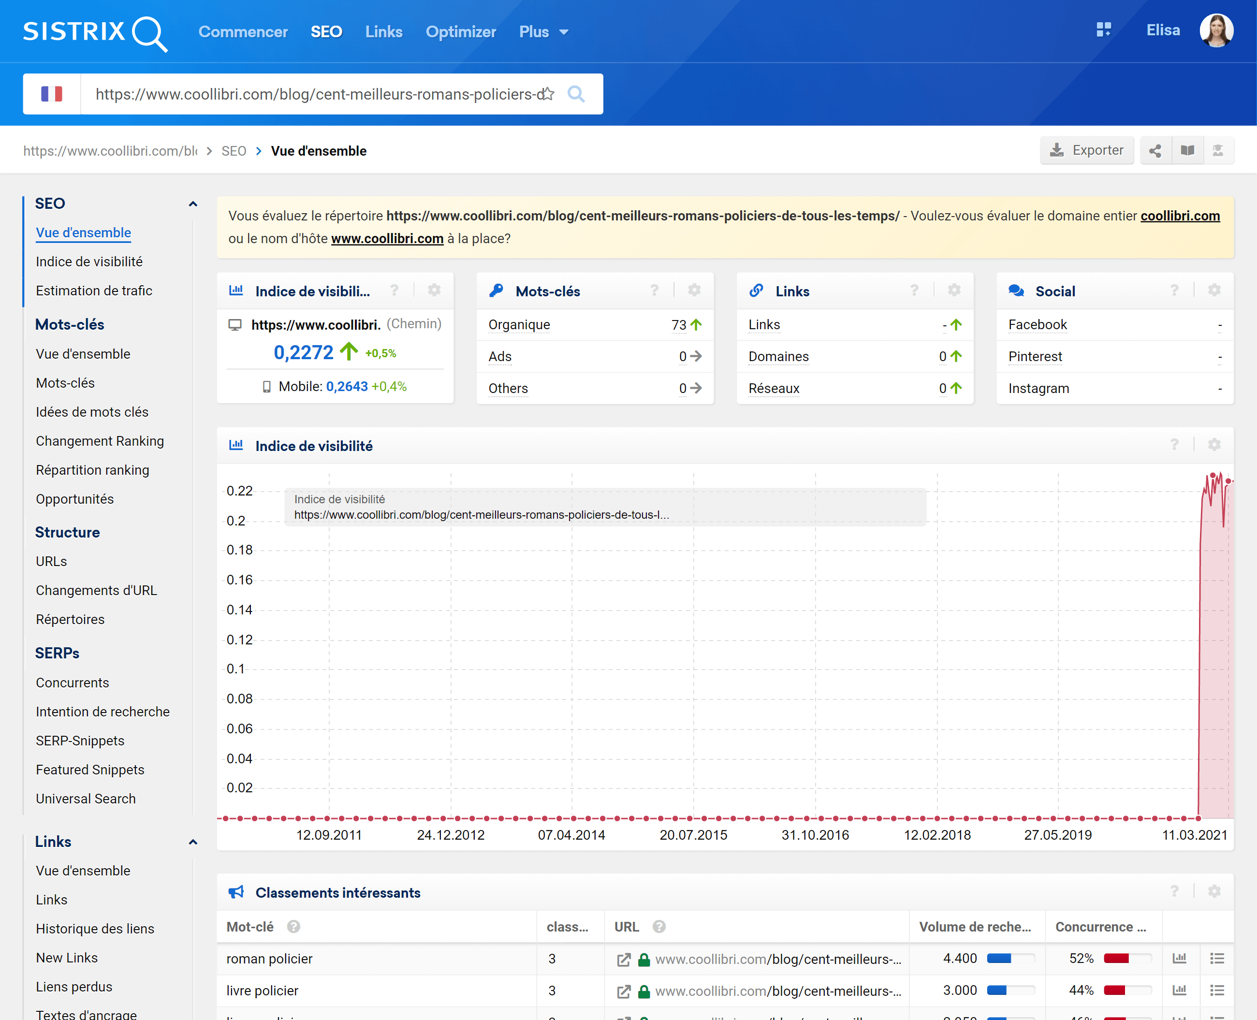Open chart history icon for roman policier row

tap(1180, 958)
